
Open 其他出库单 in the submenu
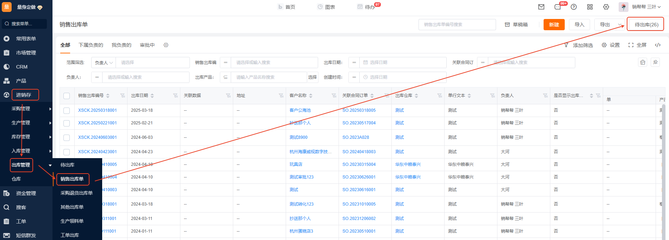72,207
